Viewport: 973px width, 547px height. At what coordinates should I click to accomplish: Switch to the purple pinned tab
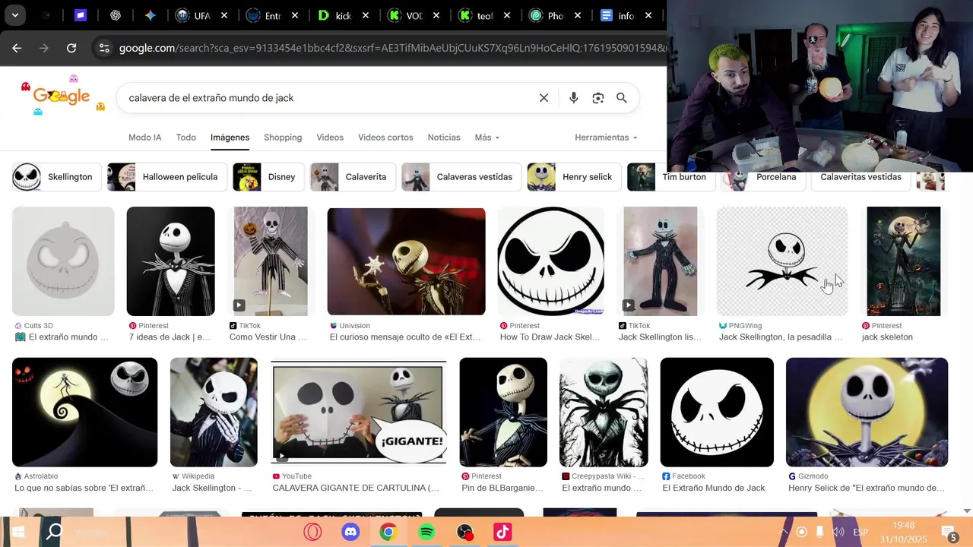pos(81,15)
